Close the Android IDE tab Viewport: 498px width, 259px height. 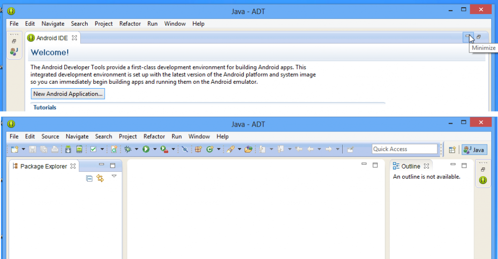pos(74,38)
